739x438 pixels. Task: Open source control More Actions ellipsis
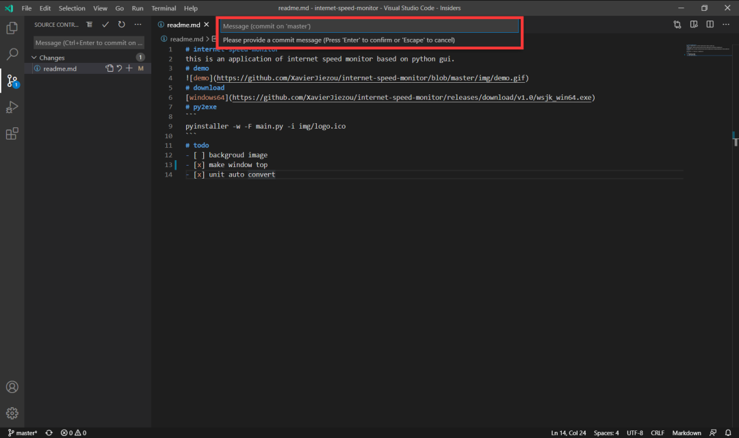(x=138, y=25)
